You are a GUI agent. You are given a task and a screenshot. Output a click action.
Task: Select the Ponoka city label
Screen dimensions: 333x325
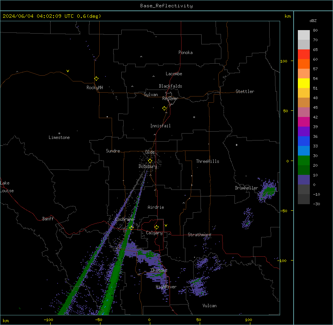185,52
